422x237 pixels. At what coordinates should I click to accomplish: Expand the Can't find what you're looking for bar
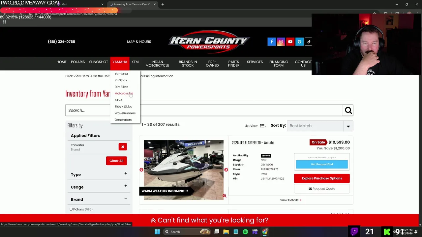(209, 220)
